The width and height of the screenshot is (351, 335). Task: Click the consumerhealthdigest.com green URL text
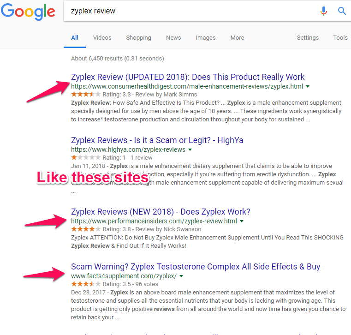click(187, 86)
